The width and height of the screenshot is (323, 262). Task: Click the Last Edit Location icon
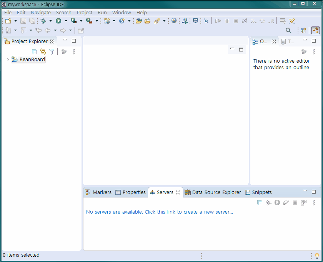click(38, 30)
